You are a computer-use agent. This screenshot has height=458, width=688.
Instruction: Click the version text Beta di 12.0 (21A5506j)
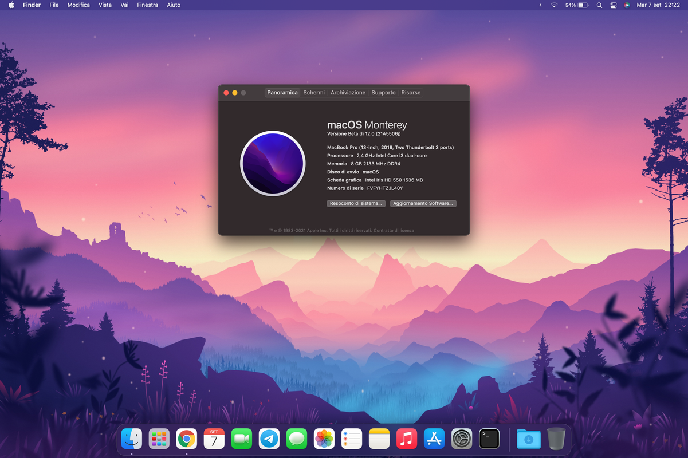pos(375,134)
